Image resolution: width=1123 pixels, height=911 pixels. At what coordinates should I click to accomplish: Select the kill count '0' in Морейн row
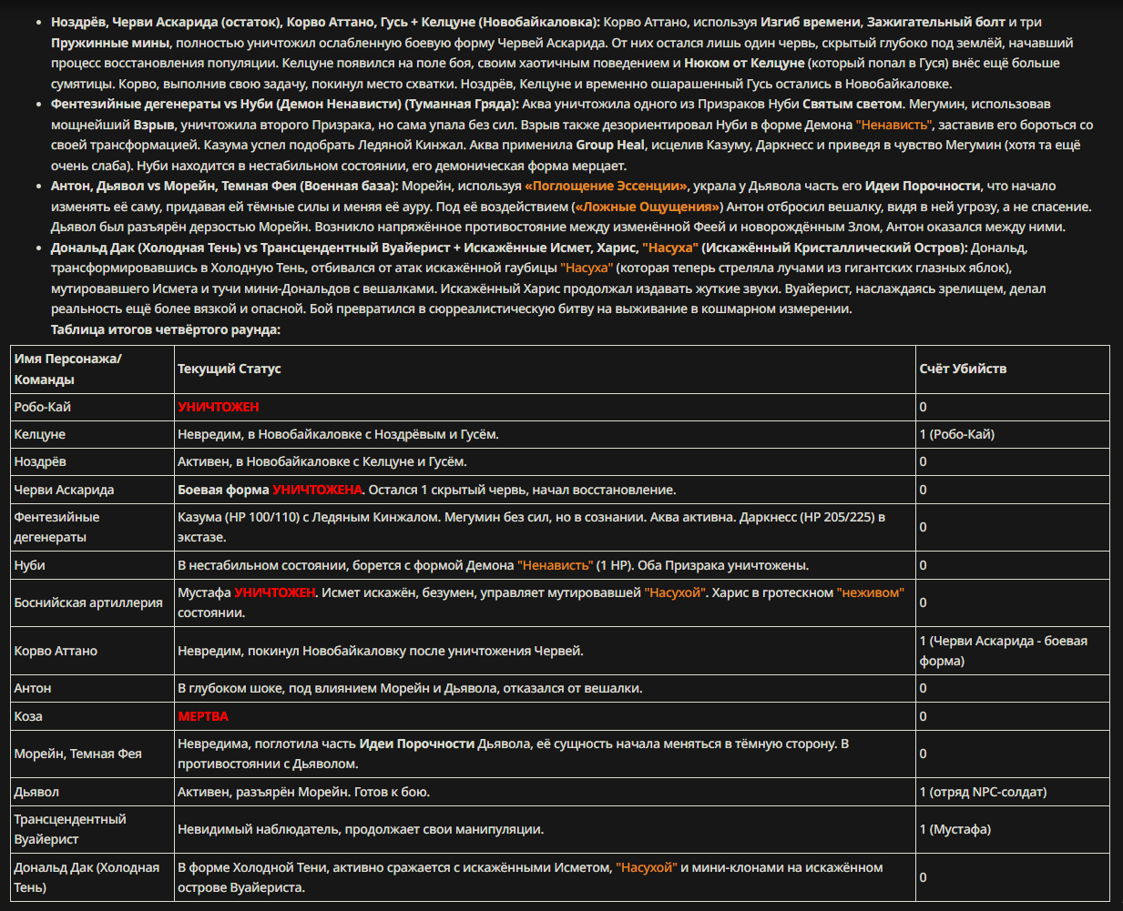(1013, 754)
